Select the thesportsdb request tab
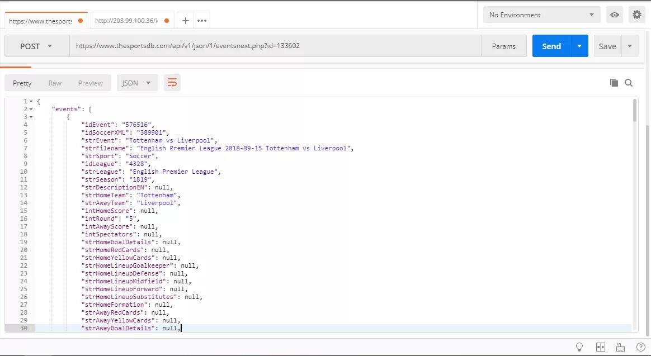 coord(46,21)
